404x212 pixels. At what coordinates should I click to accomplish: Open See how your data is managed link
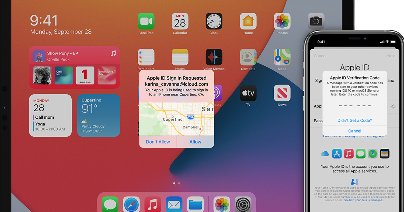coord(364,200)
